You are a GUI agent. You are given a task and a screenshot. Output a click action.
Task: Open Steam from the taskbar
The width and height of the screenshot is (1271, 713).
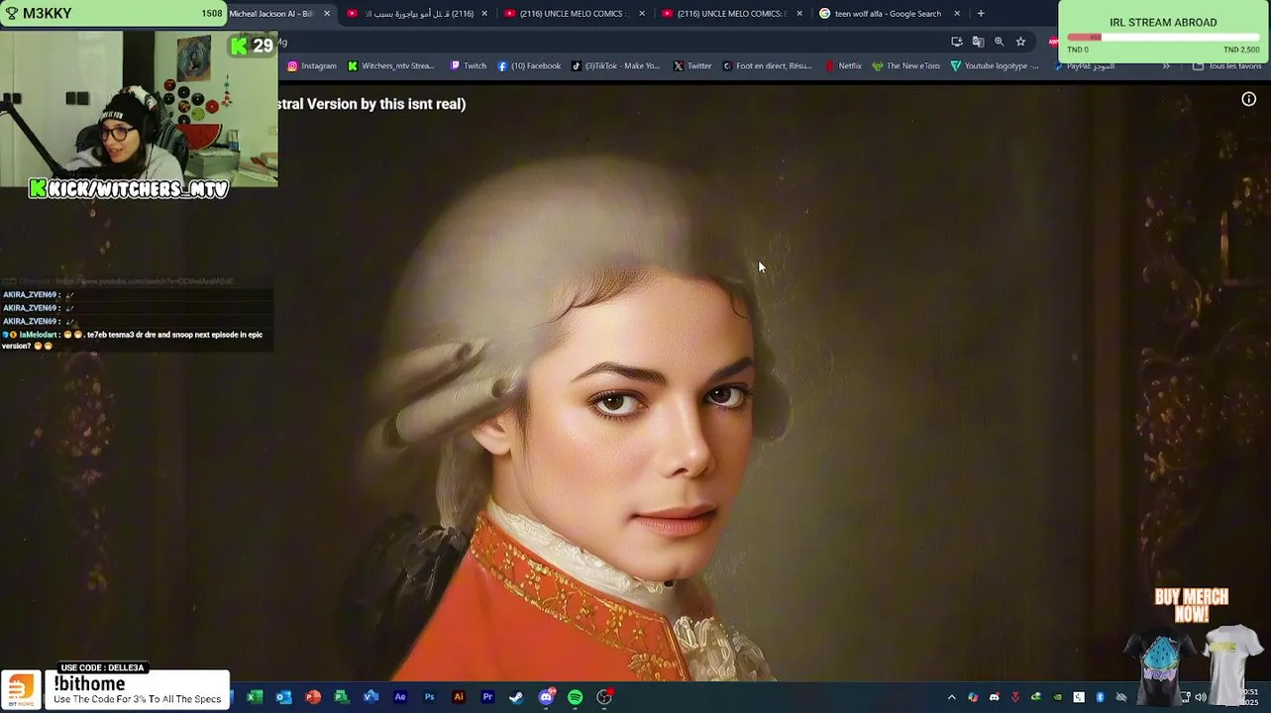tap(516, 697)
